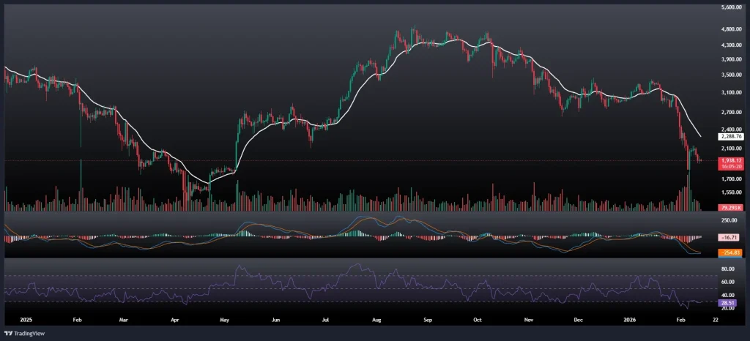The height and width of the screenshot is (341, 750).
Task: Click the TradingView logo icon
Action: point(10,331)
